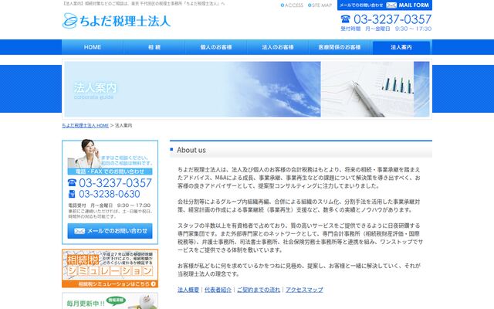
Task: Click the arrow icon on シミュレーションはこちら
Action: point(153,284)
